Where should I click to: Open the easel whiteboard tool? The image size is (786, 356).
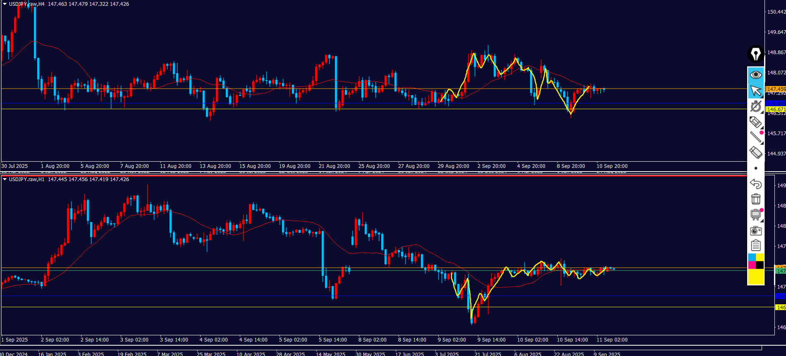(x=756, y=215)
